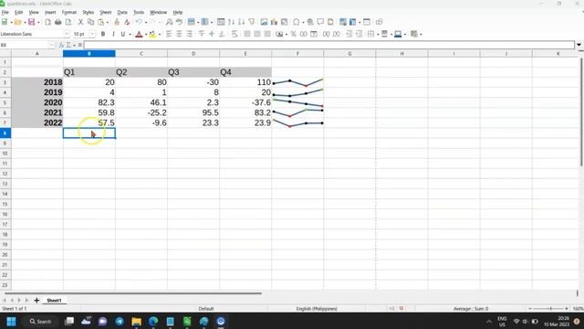
Task: Click the Undo arrow icon
Action: point(139,22)
